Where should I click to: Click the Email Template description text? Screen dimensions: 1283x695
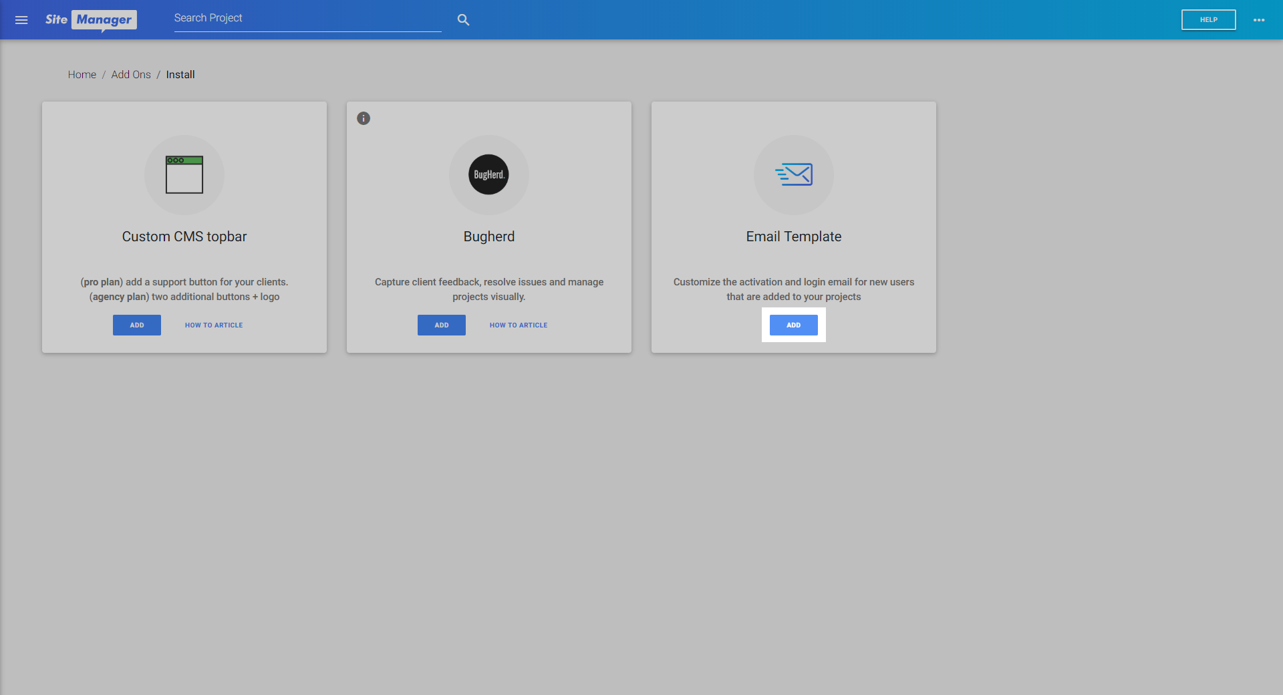794,289
